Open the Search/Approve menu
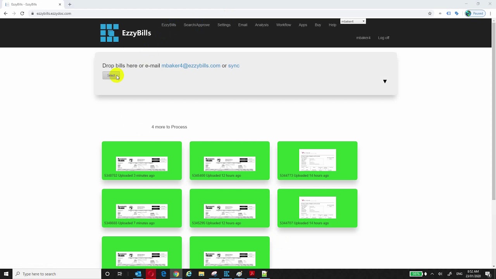The height and width of the screenshot is (279, 496). coord(196,25)
